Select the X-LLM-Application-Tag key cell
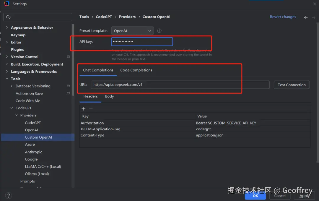 click(137, 129)
